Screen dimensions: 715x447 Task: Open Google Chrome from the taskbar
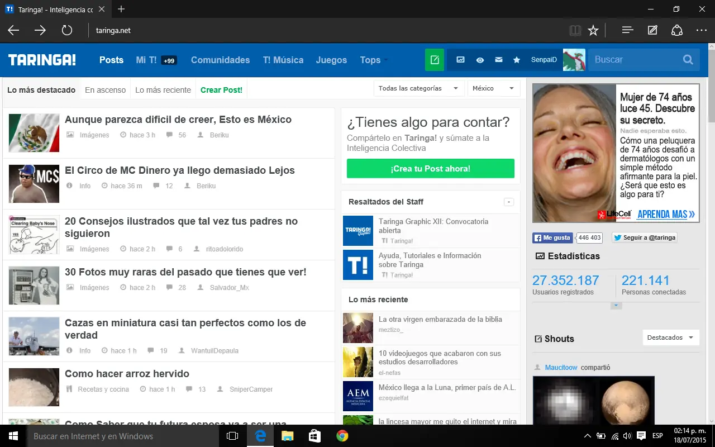point(341,435)
